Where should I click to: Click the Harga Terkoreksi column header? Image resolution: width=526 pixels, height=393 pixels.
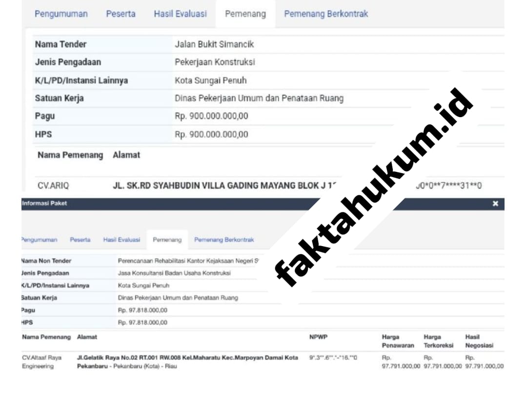439,341
